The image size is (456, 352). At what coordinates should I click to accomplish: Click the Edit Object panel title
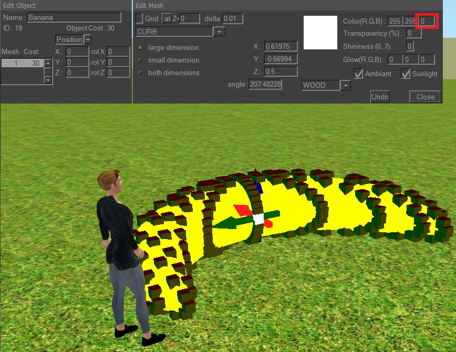tap(19, 6)
